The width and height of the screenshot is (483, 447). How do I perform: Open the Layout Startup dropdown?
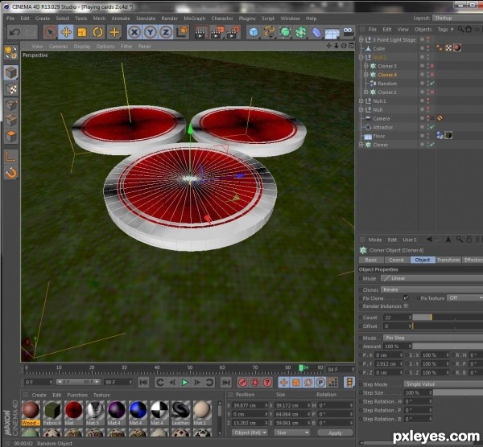click(457, 18)
